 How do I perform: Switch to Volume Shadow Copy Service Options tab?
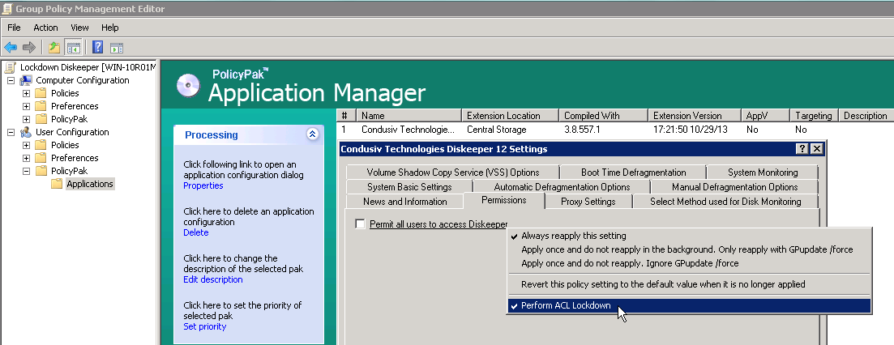tap(453, 172)
